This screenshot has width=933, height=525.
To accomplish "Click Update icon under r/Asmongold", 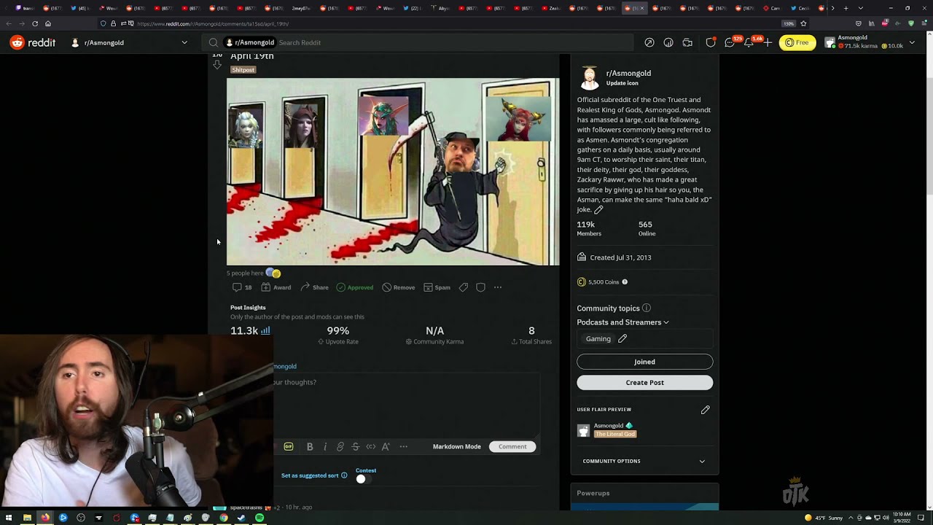I will [x=622, y=83].
